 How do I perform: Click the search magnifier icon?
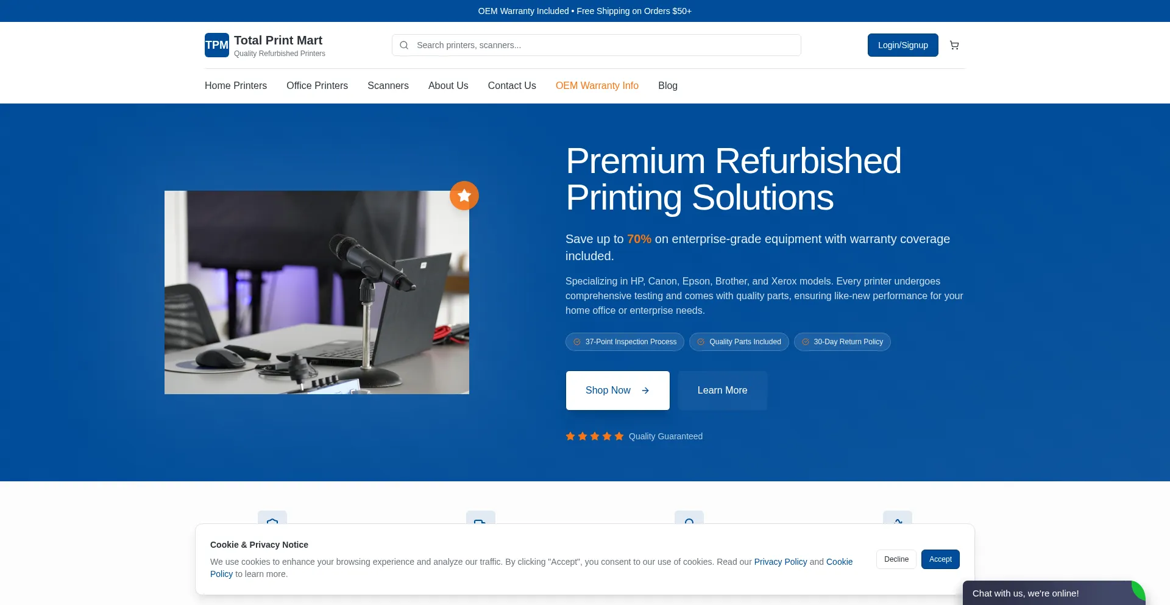coord(404,45)
